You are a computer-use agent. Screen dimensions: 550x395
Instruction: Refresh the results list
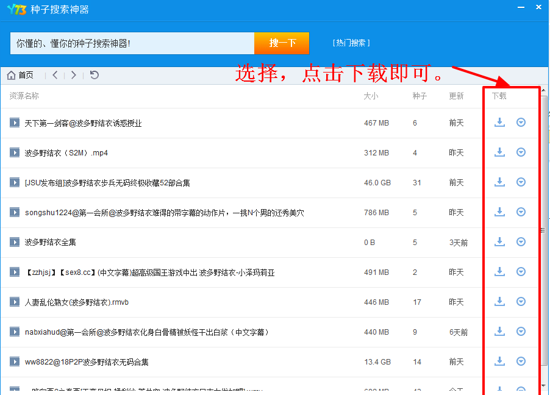pos(94,75)
